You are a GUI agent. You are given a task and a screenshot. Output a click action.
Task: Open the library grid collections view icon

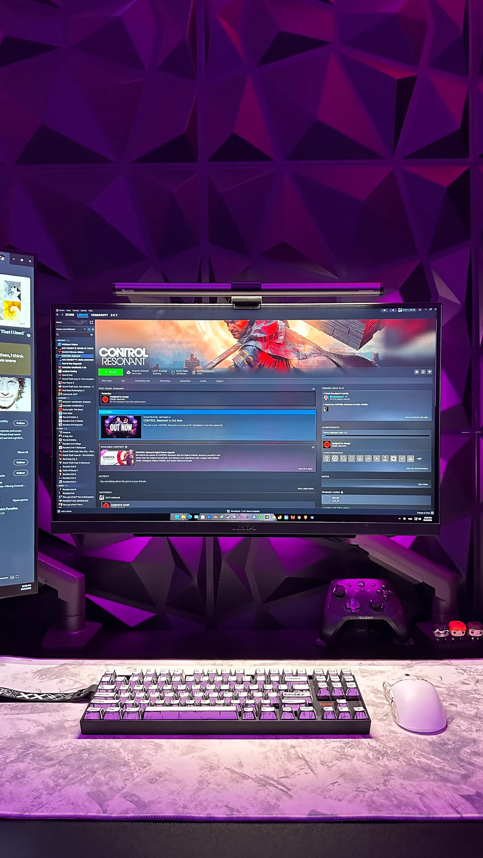coord(91,323)
